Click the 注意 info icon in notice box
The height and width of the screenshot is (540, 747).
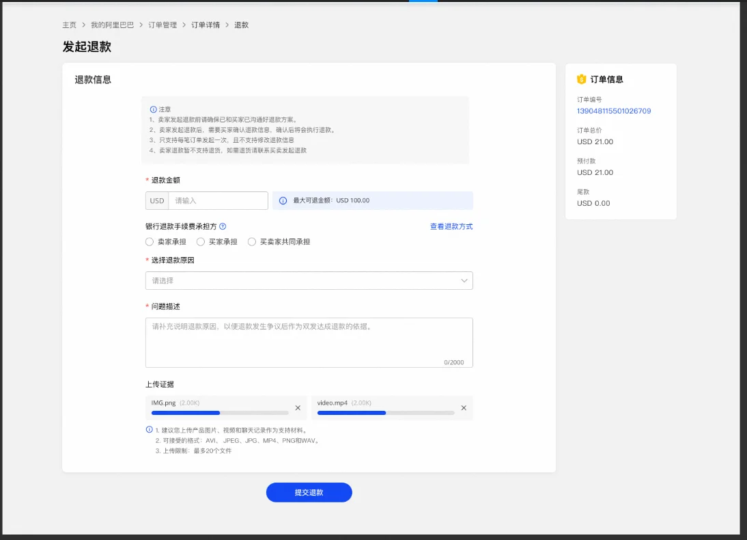pyautogui.click(x=153, y=109)
